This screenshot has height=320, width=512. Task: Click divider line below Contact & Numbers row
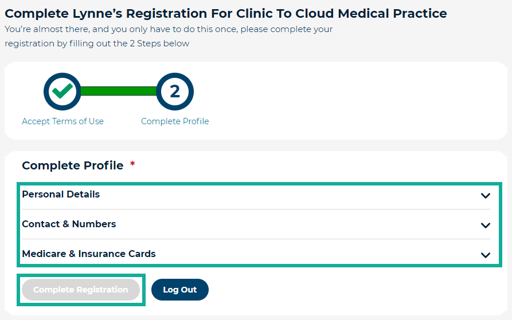pyautogui.click(x=256, y=239)
